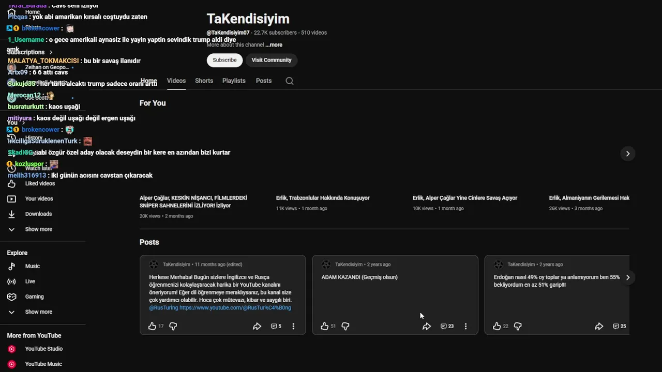Open Your videos icon in sidebar
The image size is (662, 372).
(11, 199)
